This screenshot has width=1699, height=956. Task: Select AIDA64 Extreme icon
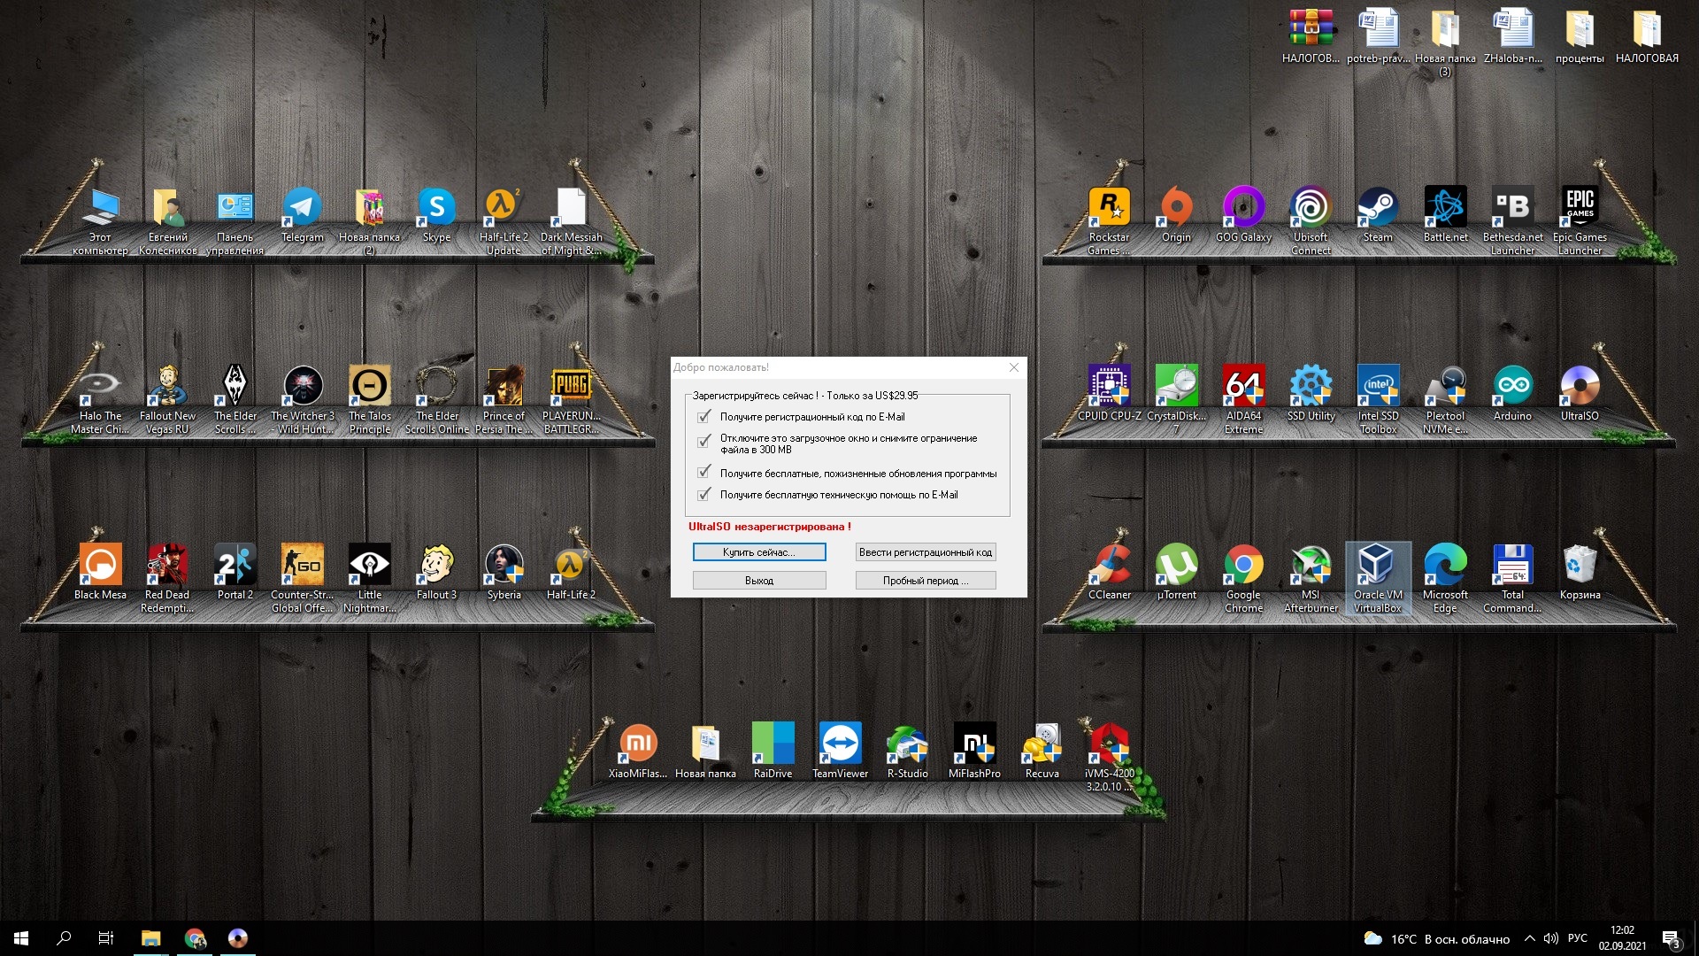[x=1244, y=400]
